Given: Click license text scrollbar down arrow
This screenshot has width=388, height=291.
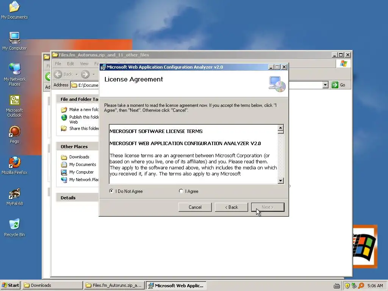Looking at the screenshot, I should (x=280, y=181).
